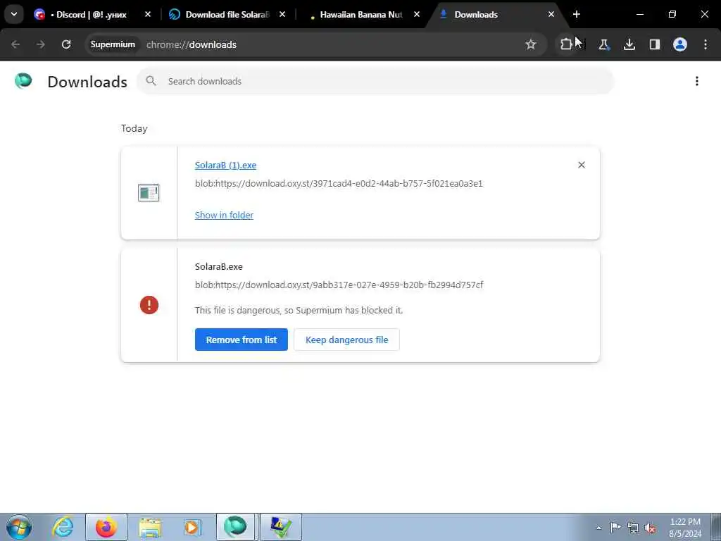Click the Supermium logo beside Downloads
The height and width of the screenshot is (541, 721).
coord(23,81)
